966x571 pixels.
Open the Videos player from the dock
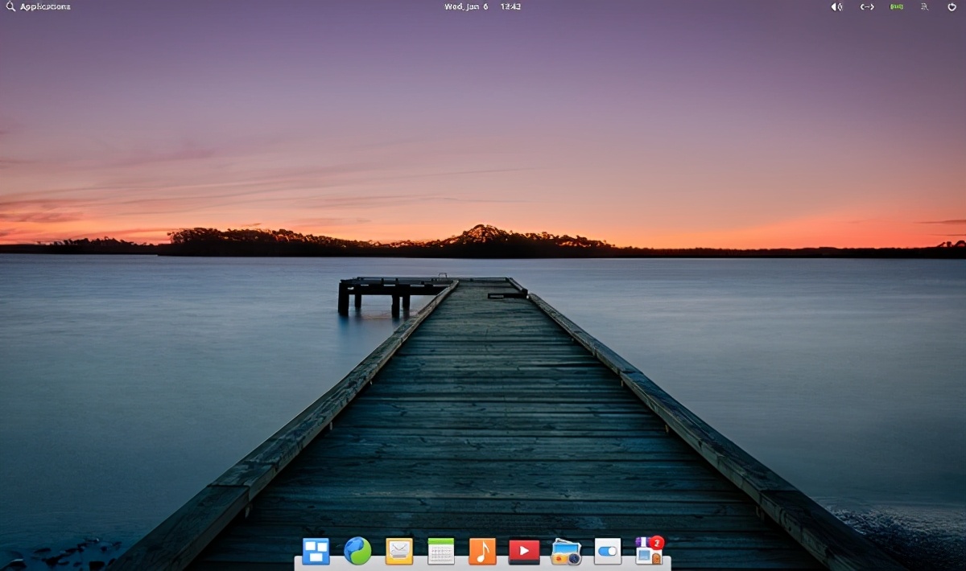525,552
